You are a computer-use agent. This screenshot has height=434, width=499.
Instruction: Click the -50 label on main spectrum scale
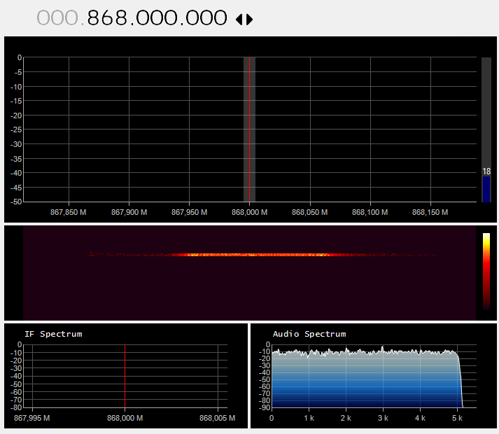[16, 202]
